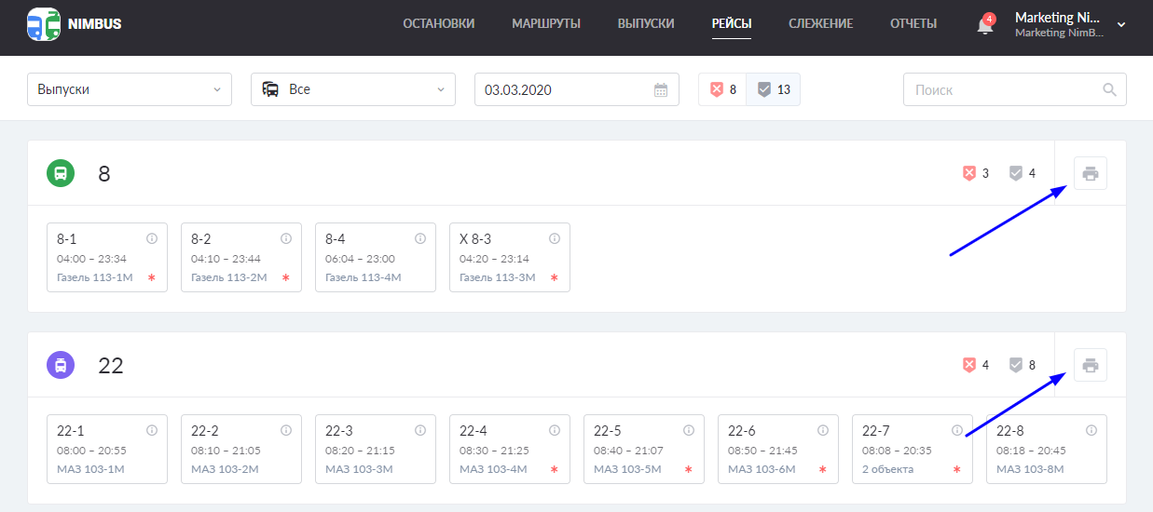Image resolution: width=1153 pixels, height=512 pixels.
Task: Expand the Выпуски dropdown
Action: point(130,89)
